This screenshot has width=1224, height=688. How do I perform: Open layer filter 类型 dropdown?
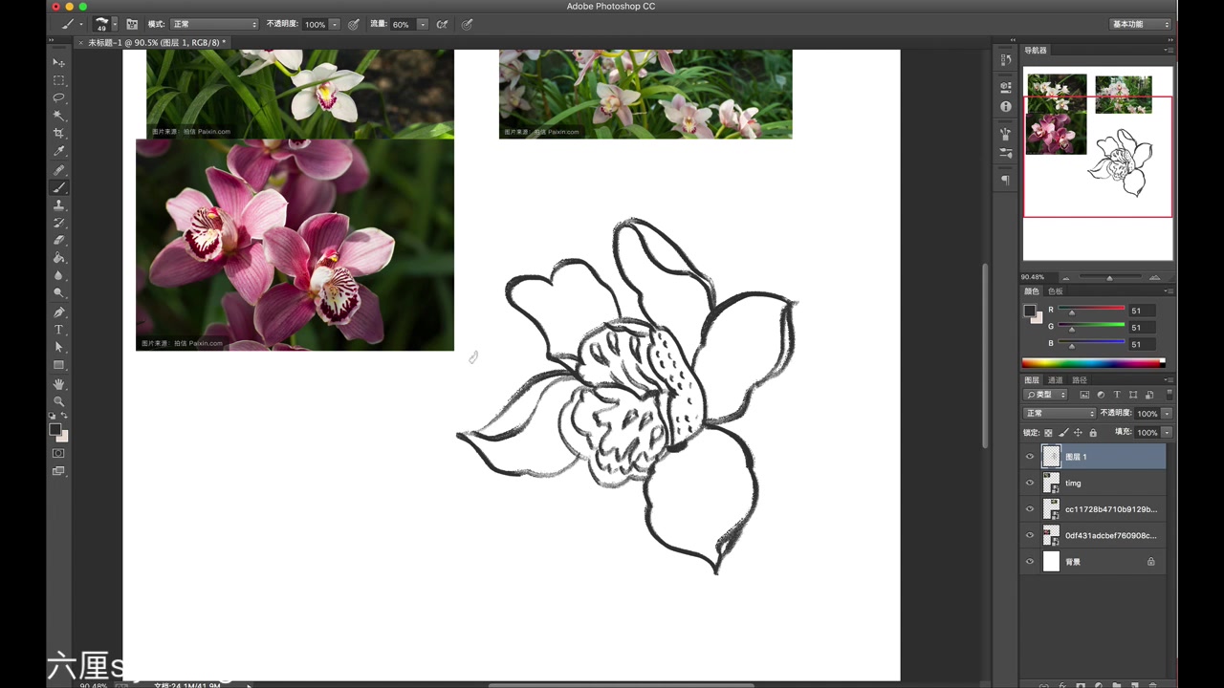click(x=1045, y=395)
